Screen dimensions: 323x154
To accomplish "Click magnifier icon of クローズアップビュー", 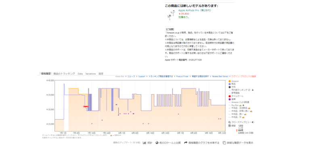I will (230, 122).
